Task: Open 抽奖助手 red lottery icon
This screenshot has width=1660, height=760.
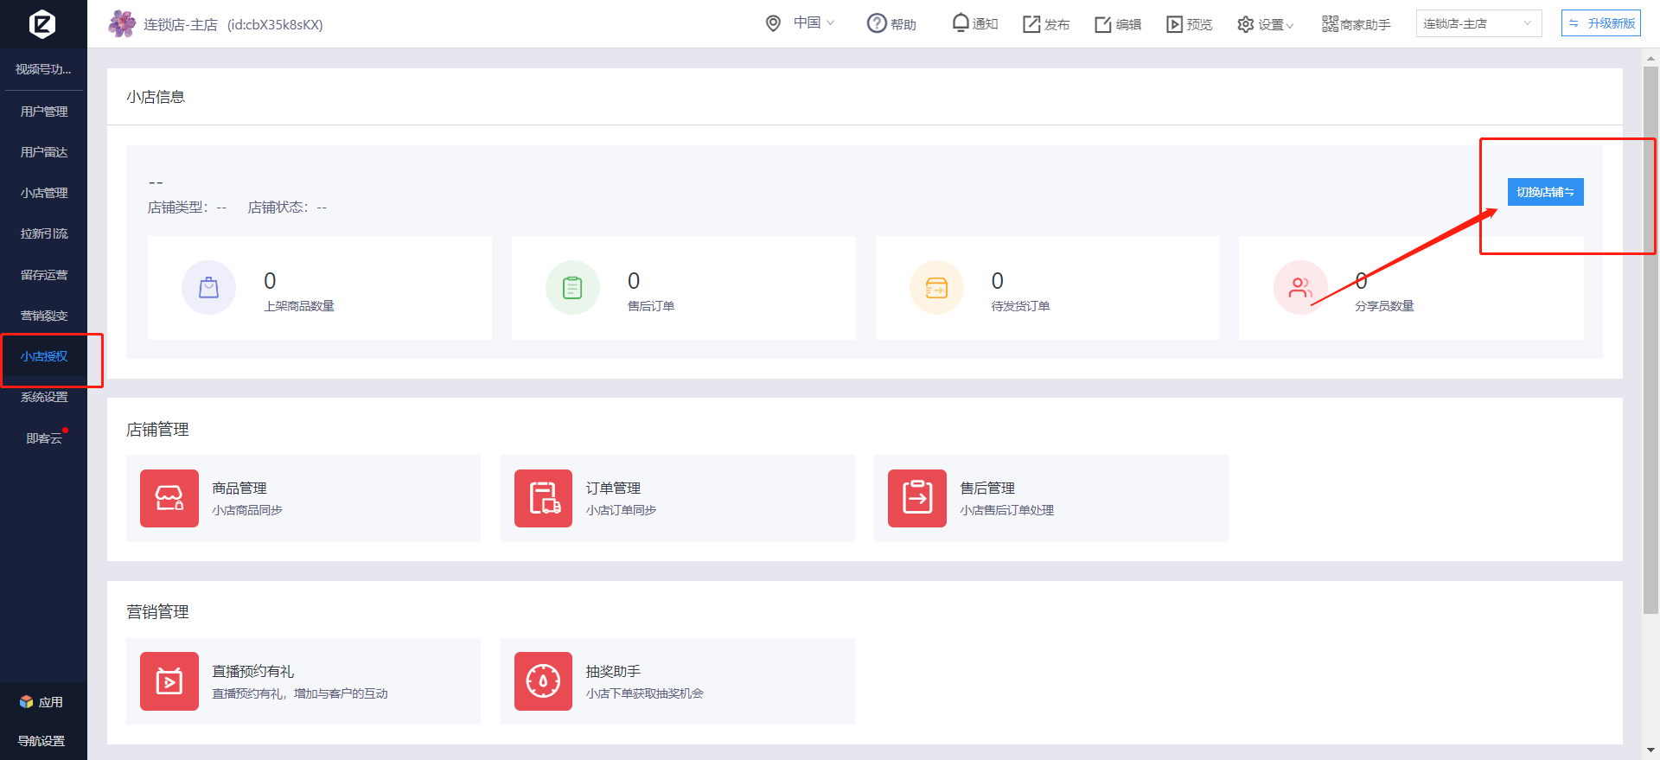Action: coord(543,681)
